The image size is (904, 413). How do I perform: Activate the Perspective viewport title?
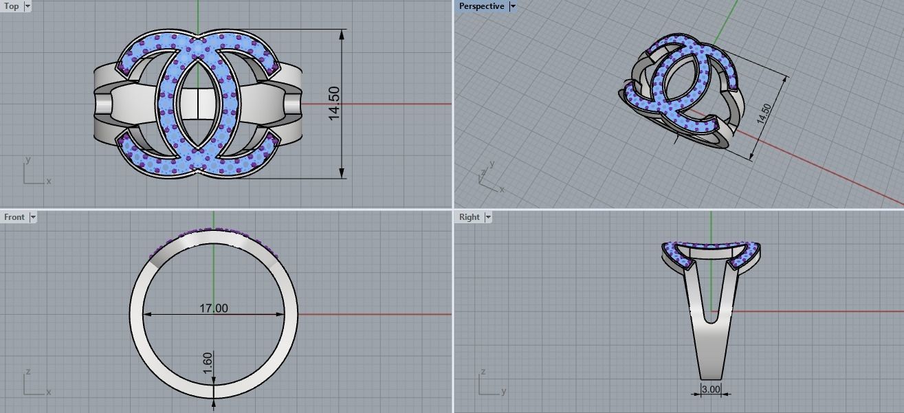[481, 6]
